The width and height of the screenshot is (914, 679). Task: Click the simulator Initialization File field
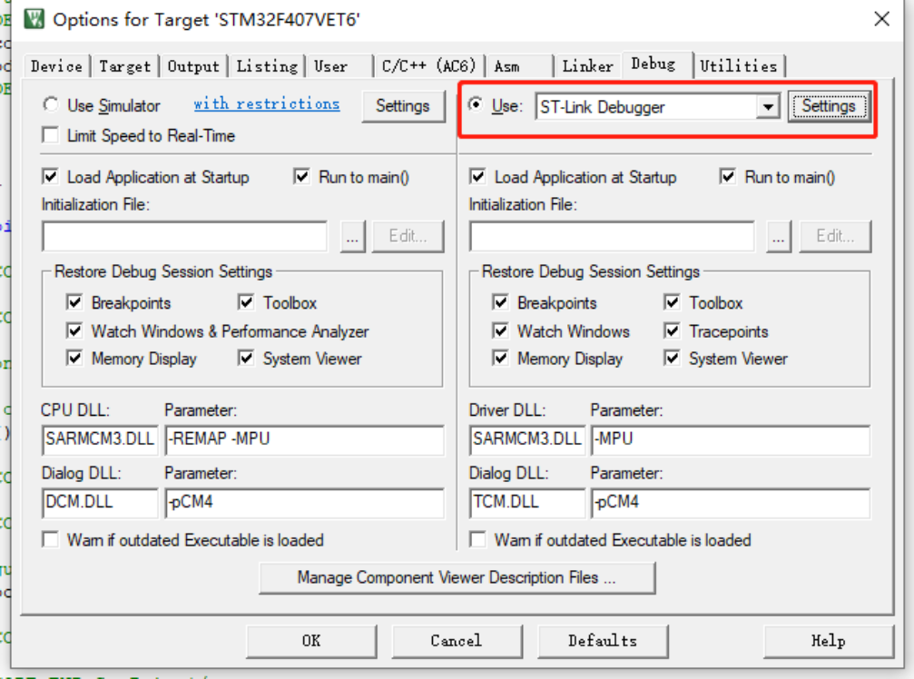(x=185, y=236)
